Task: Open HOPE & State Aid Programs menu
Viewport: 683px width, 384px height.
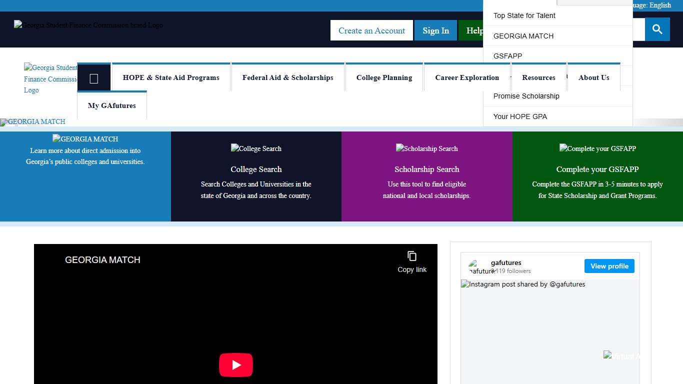Action: point(171,78)
